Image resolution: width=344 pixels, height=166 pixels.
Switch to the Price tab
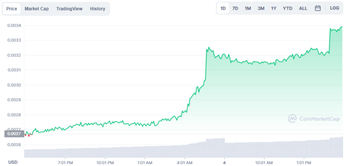[x=11, y=9]
